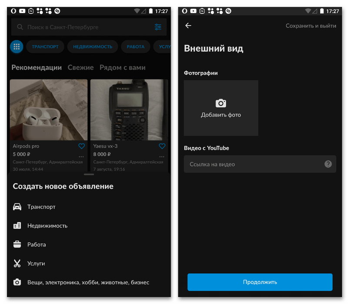Open search filter settings icon
Viewport: 349px width, 304px height.
pos(158,27)
